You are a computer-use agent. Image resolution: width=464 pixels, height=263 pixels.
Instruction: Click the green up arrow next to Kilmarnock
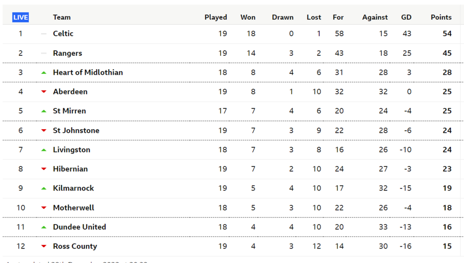tap(44, 188)
